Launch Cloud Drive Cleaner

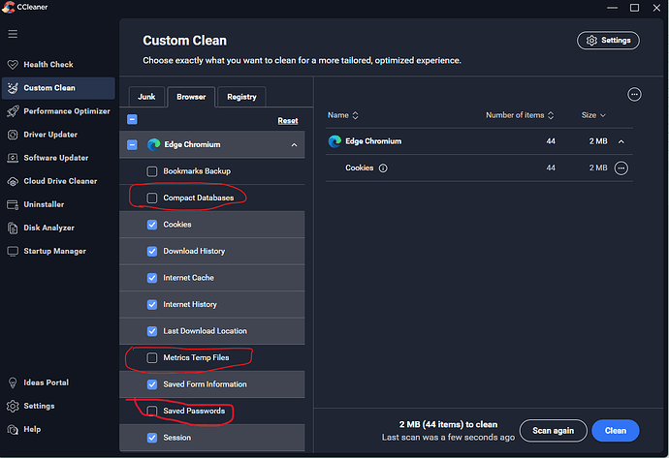click(x=59, y=181)
